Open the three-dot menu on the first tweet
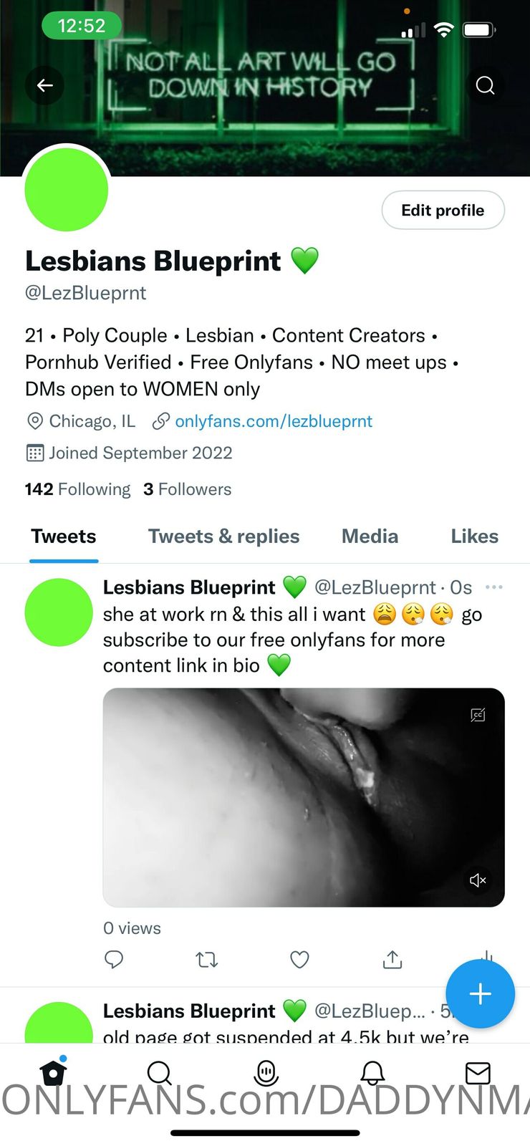Viewport: 530px width, 1146px height. pos(493,587)
